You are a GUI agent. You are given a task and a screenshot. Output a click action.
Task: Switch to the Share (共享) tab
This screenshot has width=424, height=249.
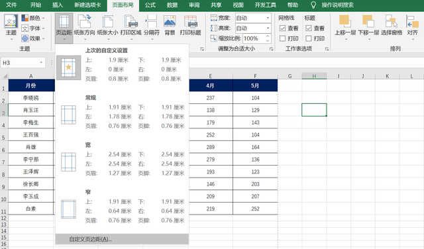(x=216, y=5)
